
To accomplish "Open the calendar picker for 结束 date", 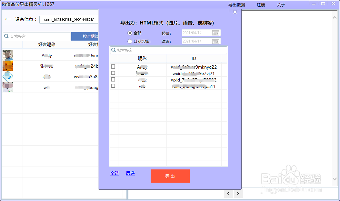I will point(215,41).
